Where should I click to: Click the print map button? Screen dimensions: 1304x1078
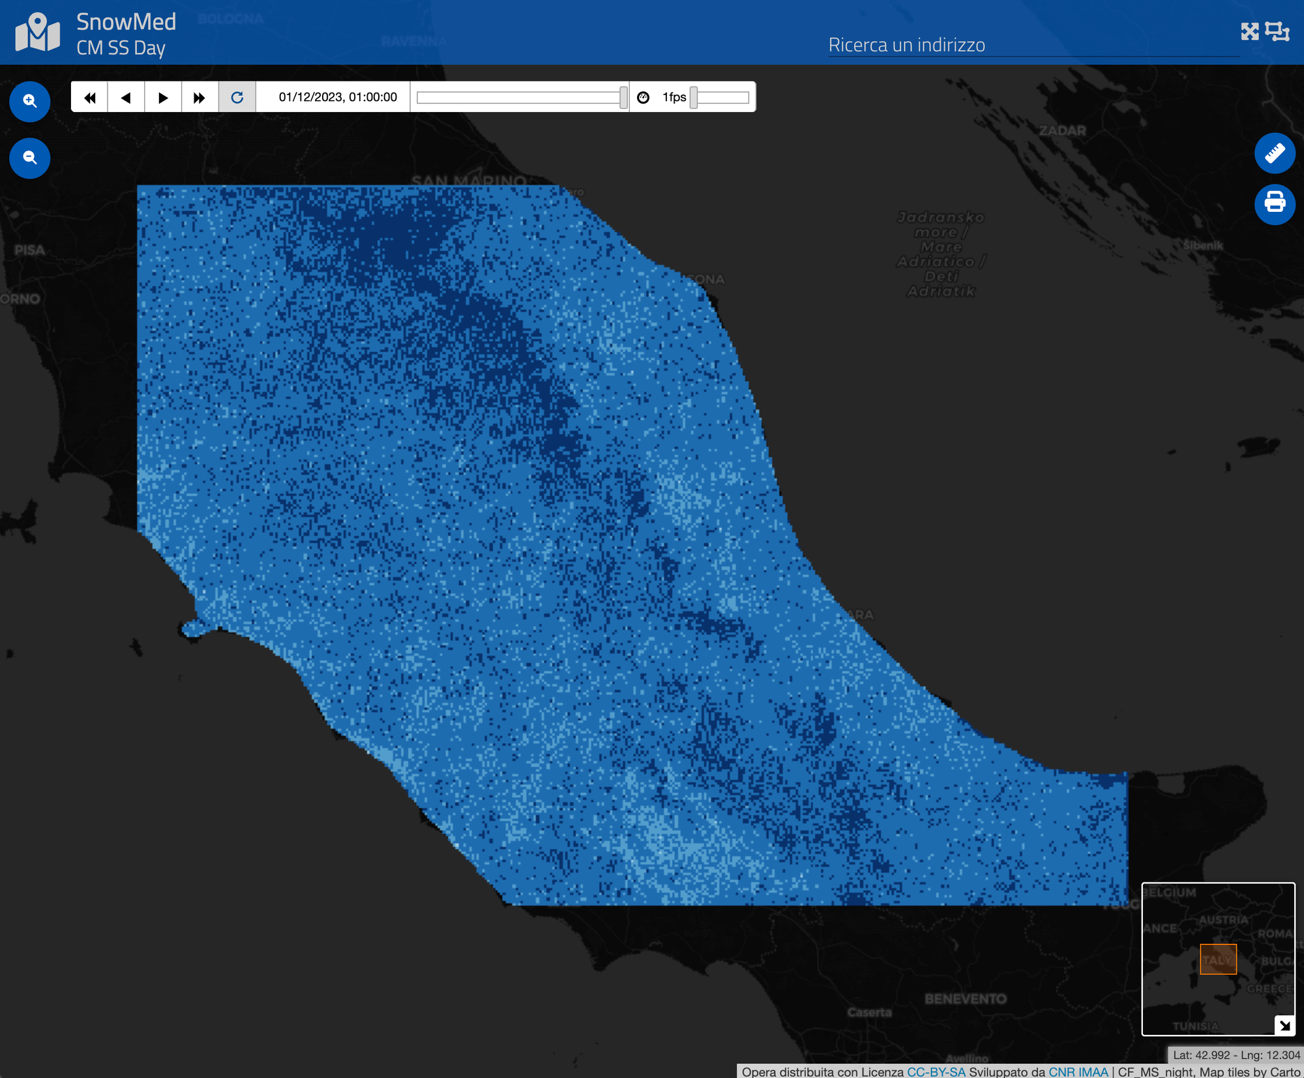pos(1274,204)
